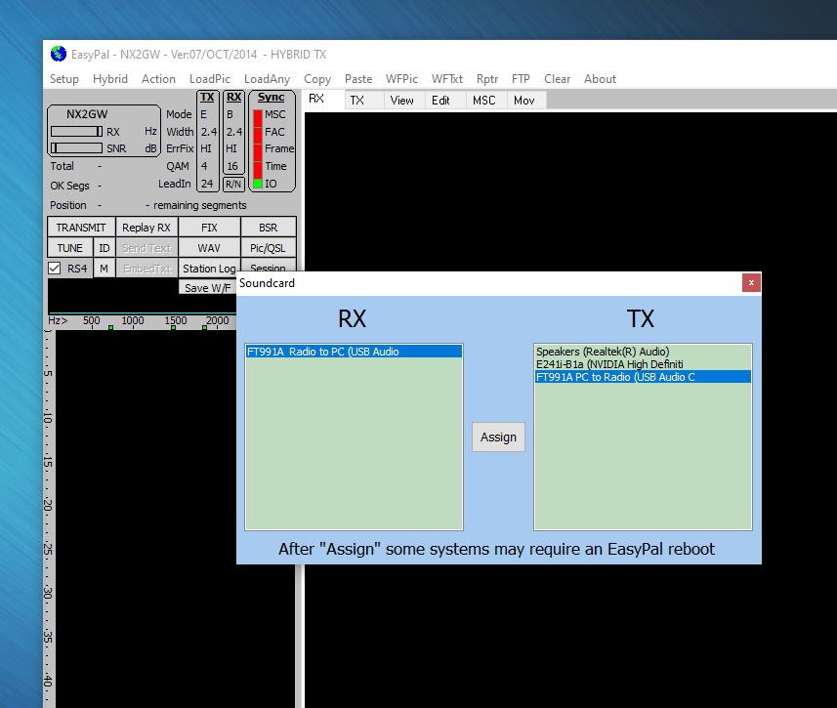Click the Replay RX button
This screenshot has width=837, height=708.
coord(146,228)
